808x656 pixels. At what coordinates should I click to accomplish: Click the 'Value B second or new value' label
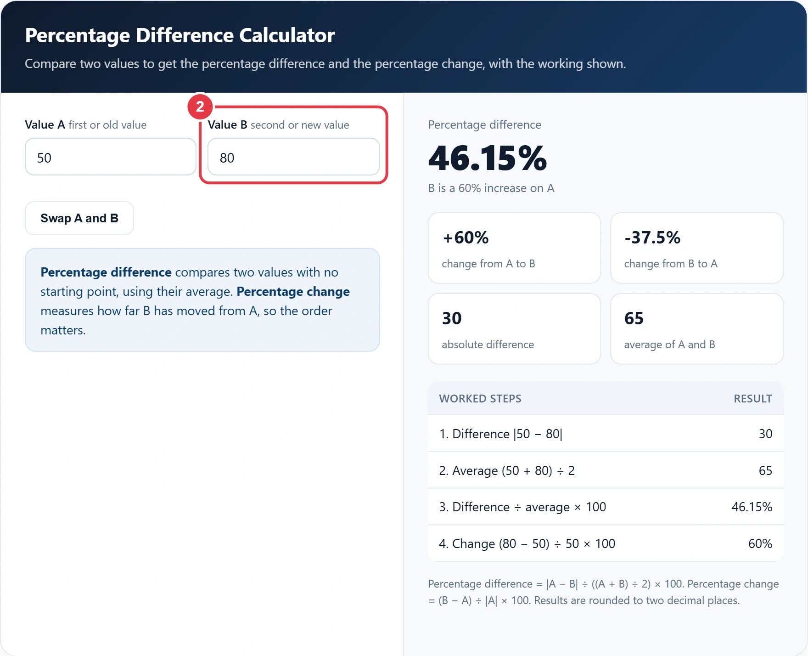tap(279, 125)
